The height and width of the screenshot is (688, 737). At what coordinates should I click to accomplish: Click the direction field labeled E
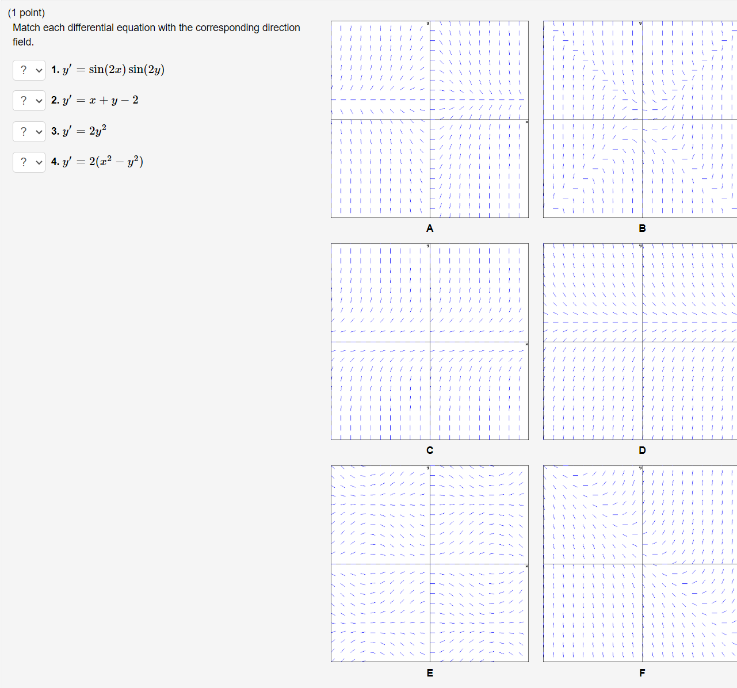(429, 563)
